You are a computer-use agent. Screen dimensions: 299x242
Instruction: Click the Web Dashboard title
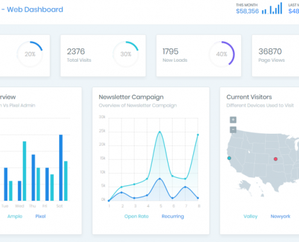35,10
